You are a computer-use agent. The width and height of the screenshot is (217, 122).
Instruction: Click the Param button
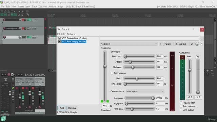167,44
